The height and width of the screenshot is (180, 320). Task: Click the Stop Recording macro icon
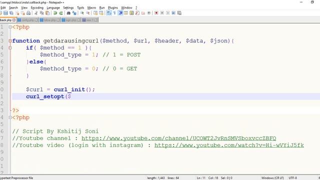pos(162,13)
